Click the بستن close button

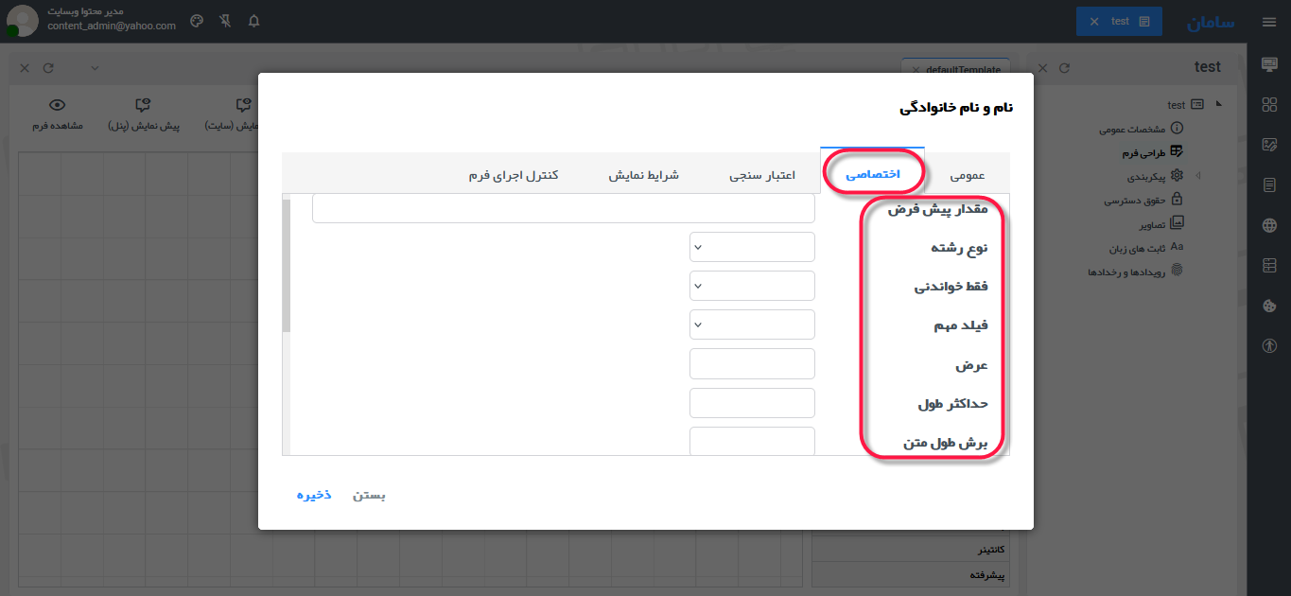370,495
